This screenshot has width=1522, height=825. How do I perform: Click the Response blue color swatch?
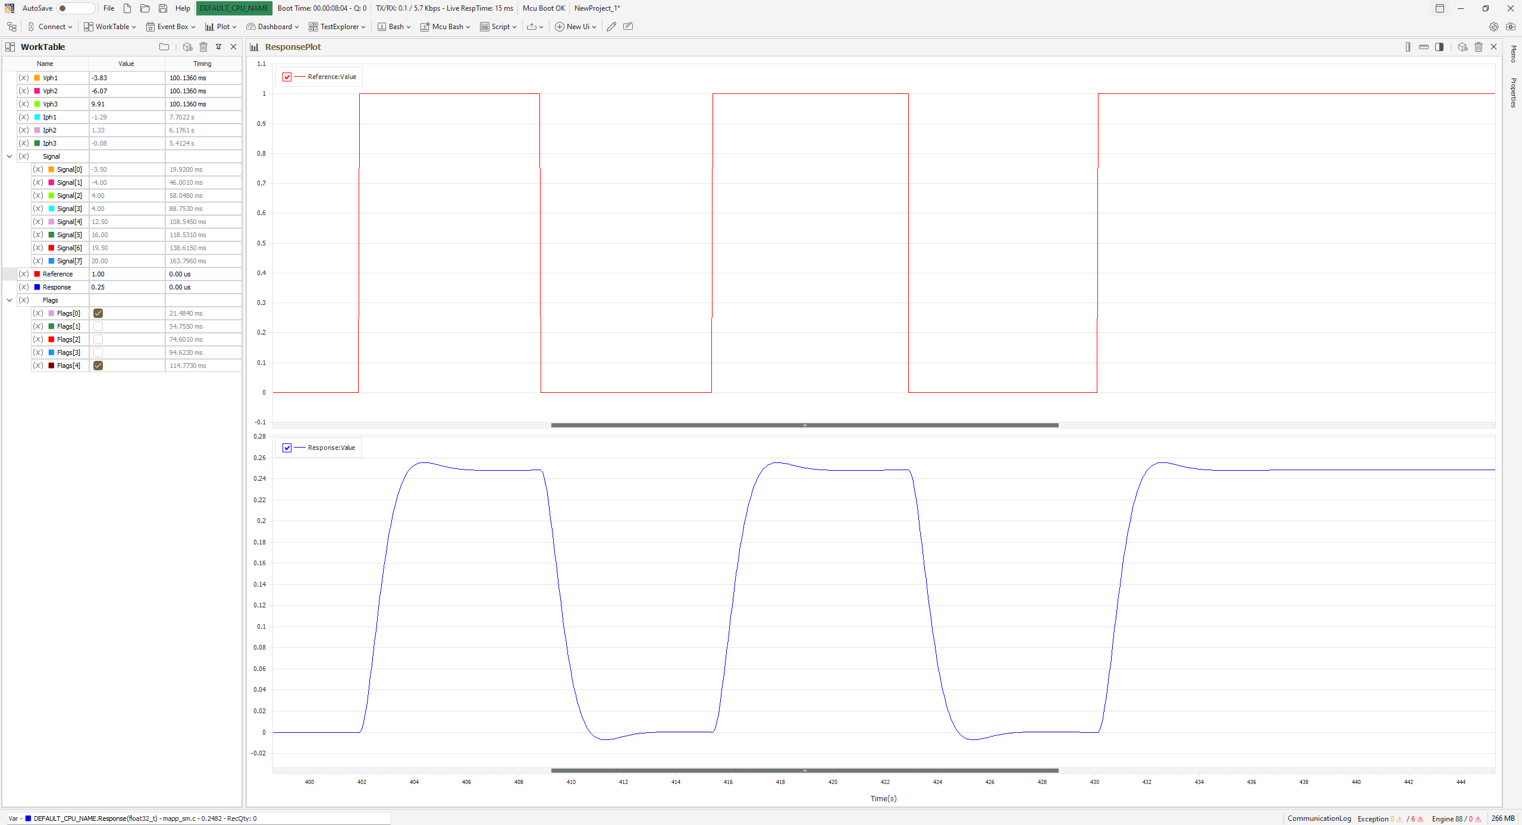(x=37, y=287)
